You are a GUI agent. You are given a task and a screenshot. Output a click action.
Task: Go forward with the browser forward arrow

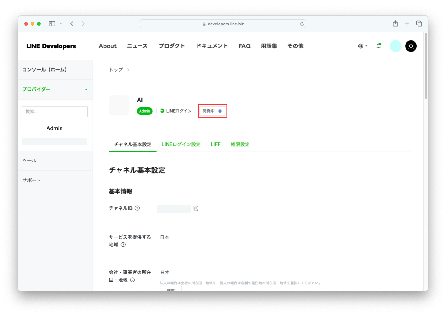coord(83,24)
